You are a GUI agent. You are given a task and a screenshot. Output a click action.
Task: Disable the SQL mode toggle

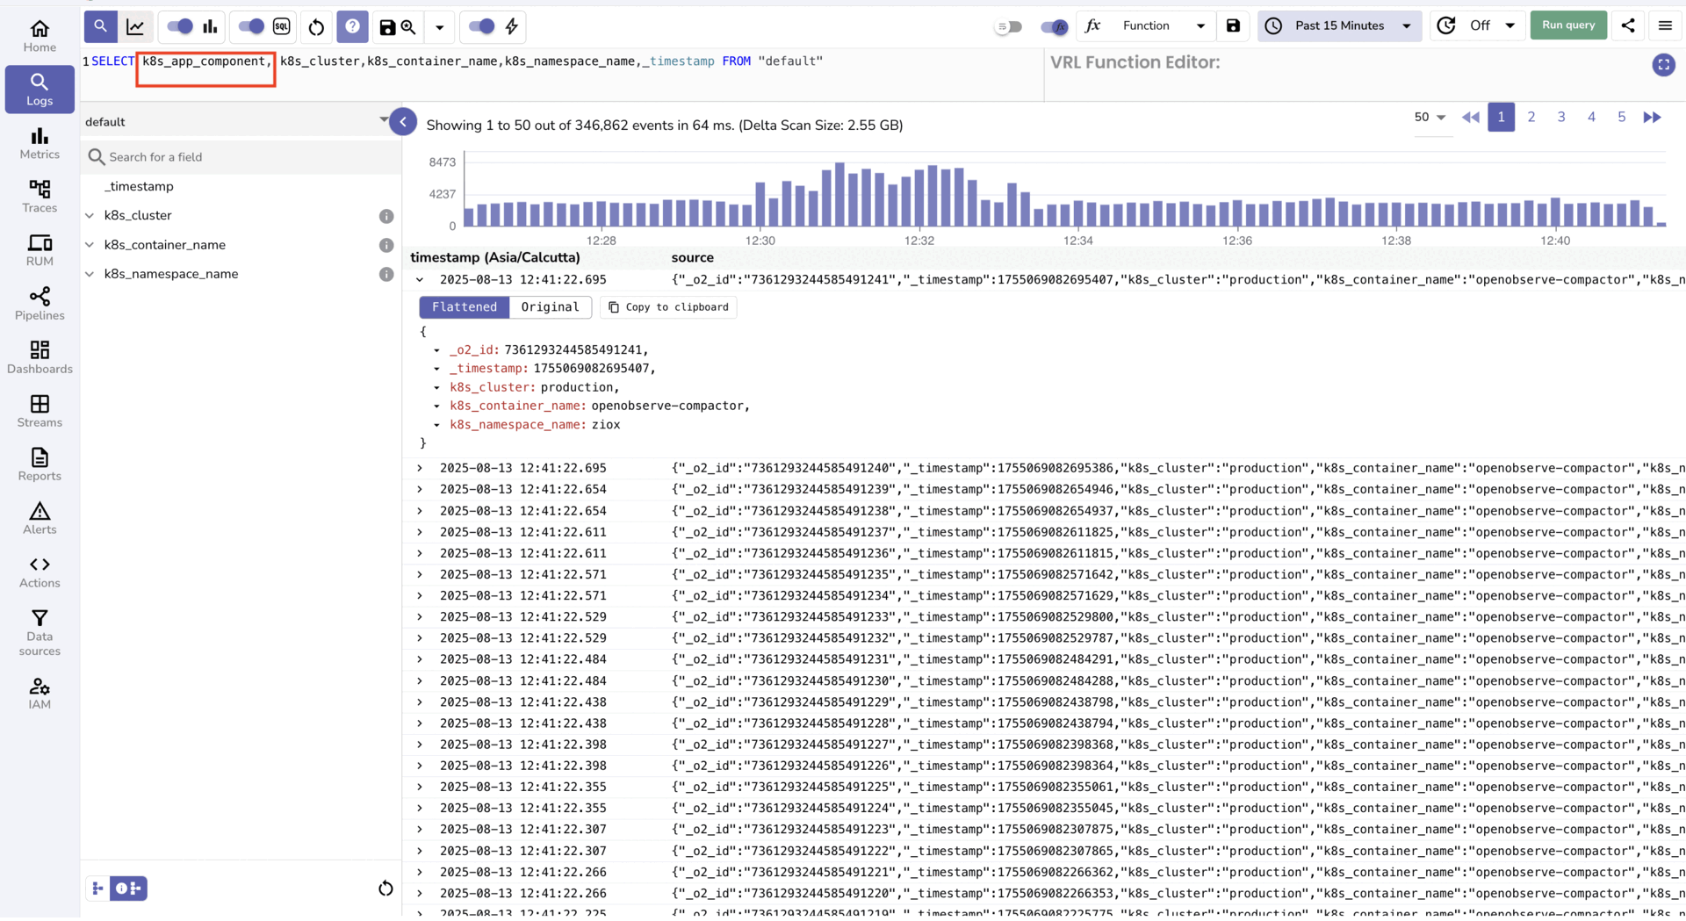pyautogui.click(x=249, y=27)
